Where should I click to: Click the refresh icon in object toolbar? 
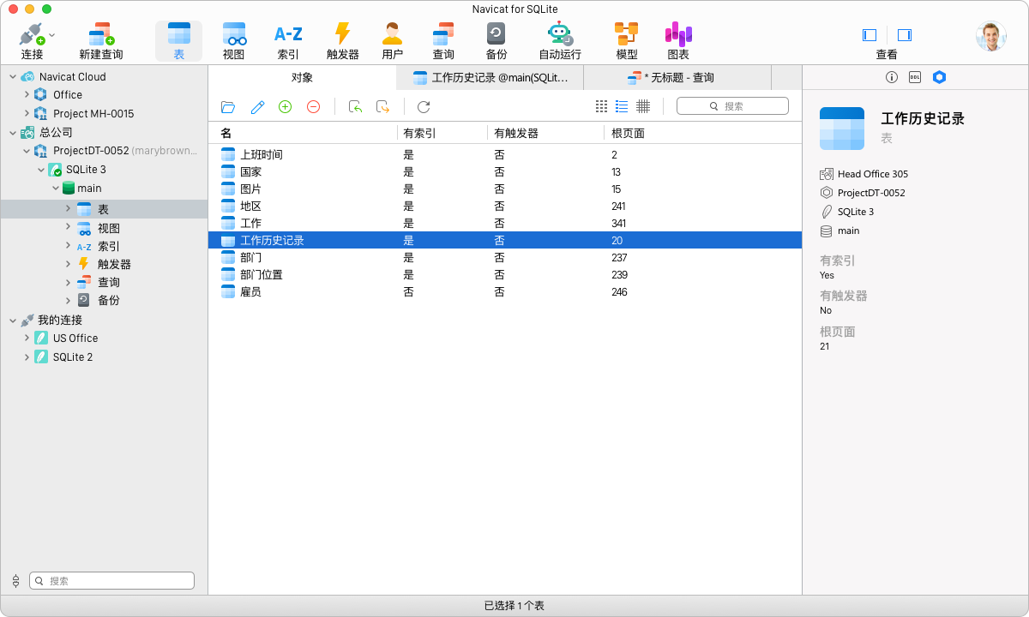[x=424, y=107]
